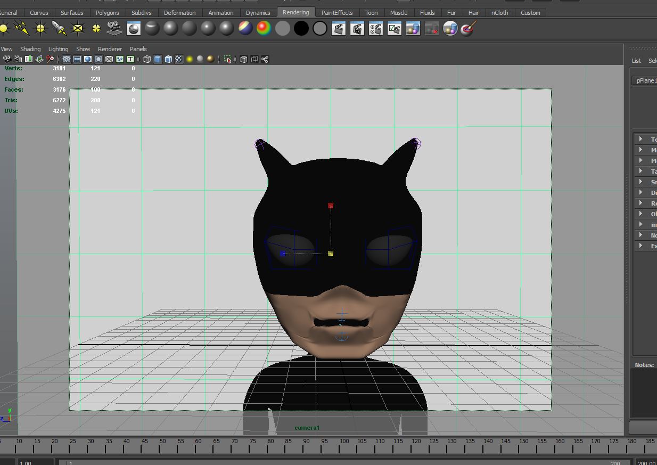This screenshot has width=657, height=465.
Task: Open the Panels menu
Action: (x=138, y=49)
